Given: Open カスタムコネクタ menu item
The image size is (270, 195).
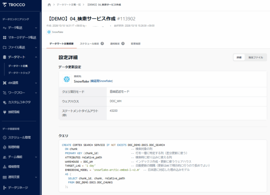Looking at the screenshot, I should click(x=19, y=102).
